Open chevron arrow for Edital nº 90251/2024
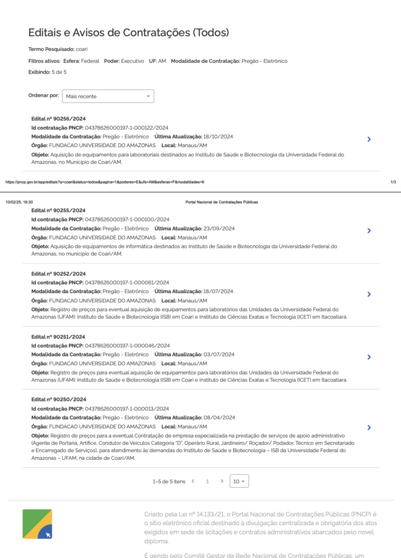Viewport: 401px width, 558px height. (369, 357)
